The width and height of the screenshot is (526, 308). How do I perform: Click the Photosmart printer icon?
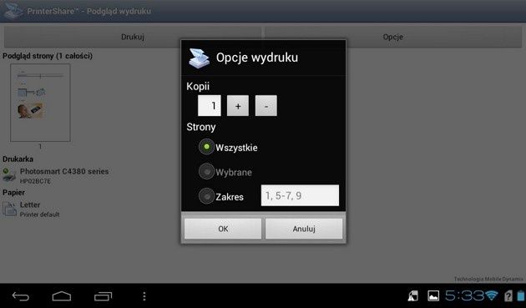(x=9, y=175)
